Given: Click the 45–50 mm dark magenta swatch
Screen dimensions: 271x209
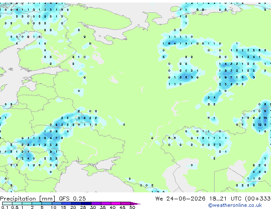Looking at the screenshot, I should (x=126, y=203).
